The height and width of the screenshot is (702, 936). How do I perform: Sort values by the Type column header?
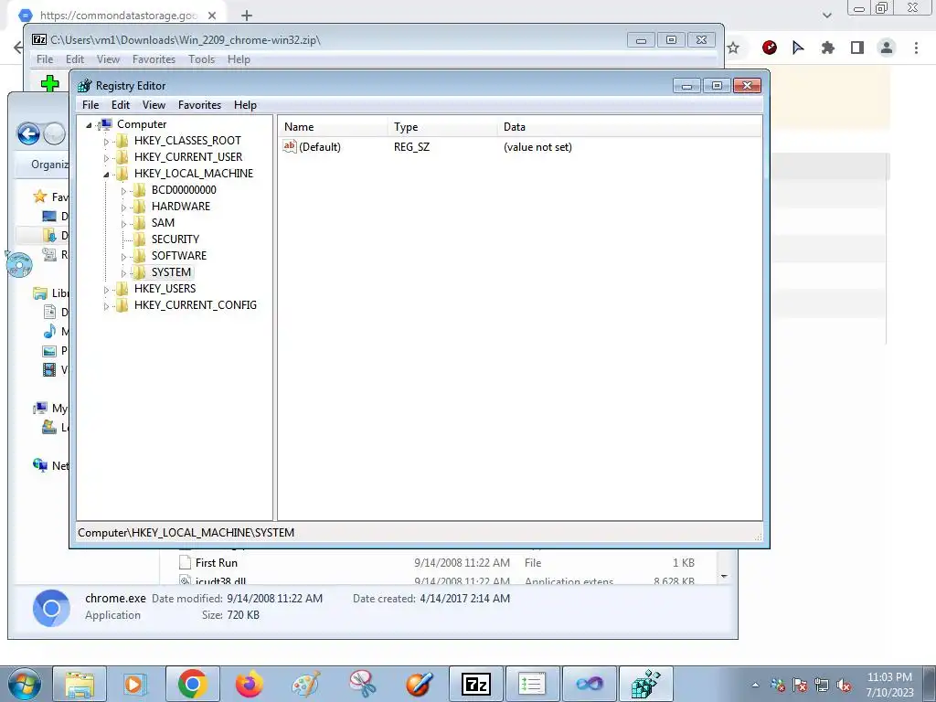(x=442, y=126)
